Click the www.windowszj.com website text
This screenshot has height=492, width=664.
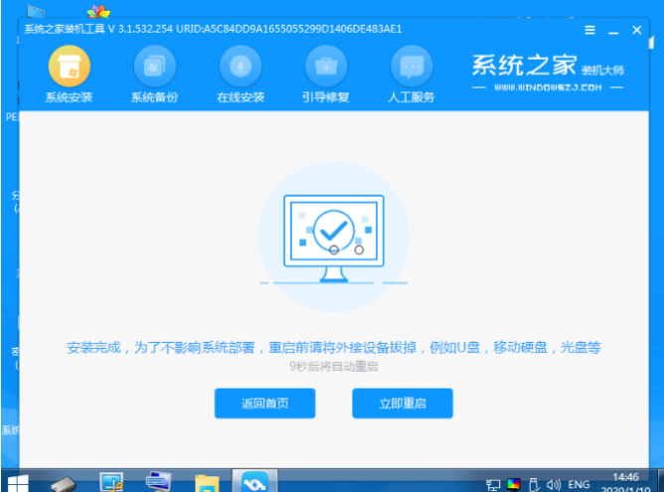point(548,87)
